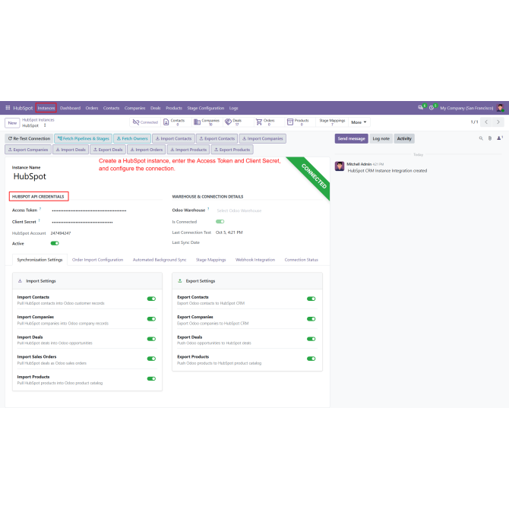Open the followers person icon
509x509 pixels.
(500, 138)
